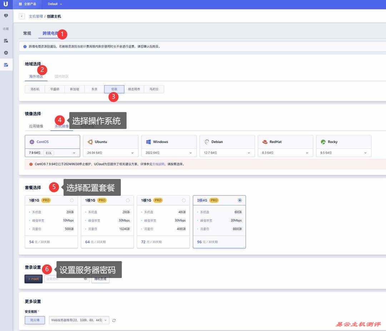Choose the 胡志明市 location

coord(134,89)
